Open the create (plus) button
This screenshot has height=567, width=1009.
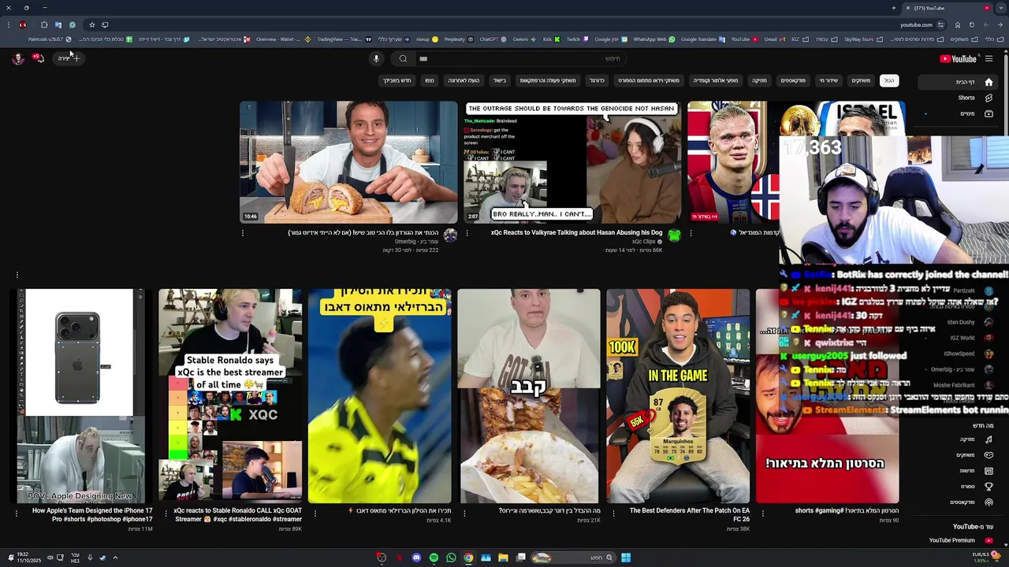click(69, 58)
